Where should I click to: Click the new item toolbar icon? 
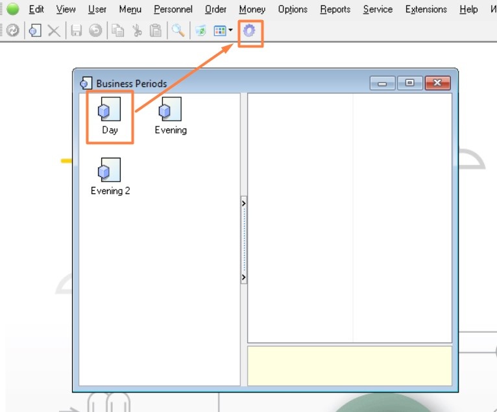(35, 30)
